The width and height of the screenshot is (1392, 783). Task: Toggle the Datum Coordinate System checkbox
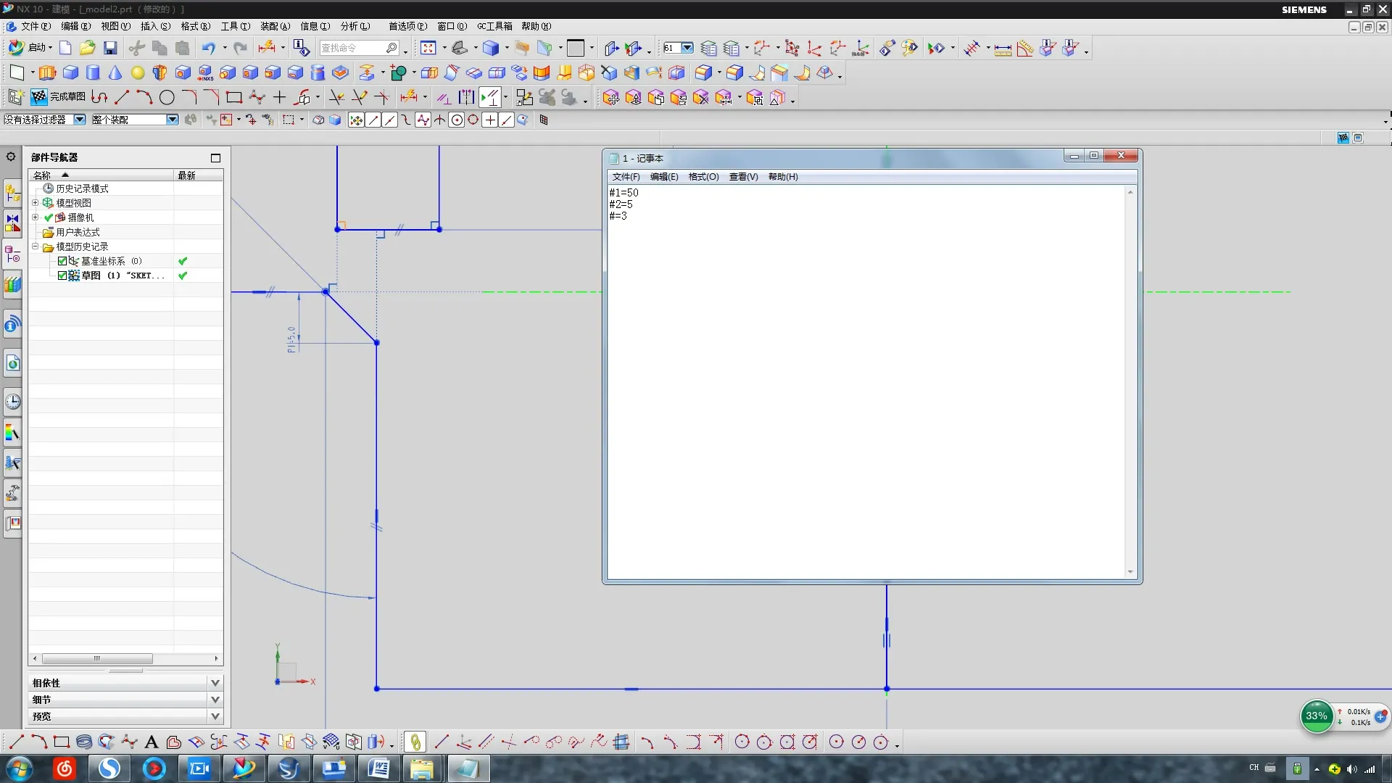coord(62,261)
